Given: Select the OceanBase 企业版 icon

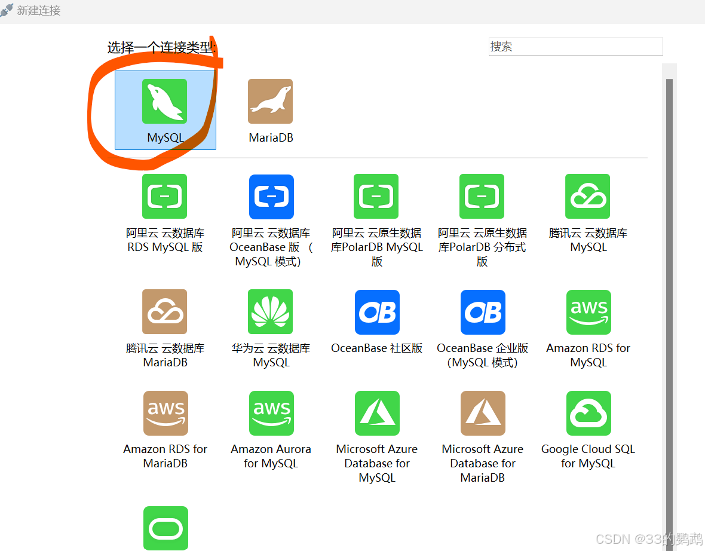Looking at the screenshot, I should pyautogui.click(x=483, y=312).
